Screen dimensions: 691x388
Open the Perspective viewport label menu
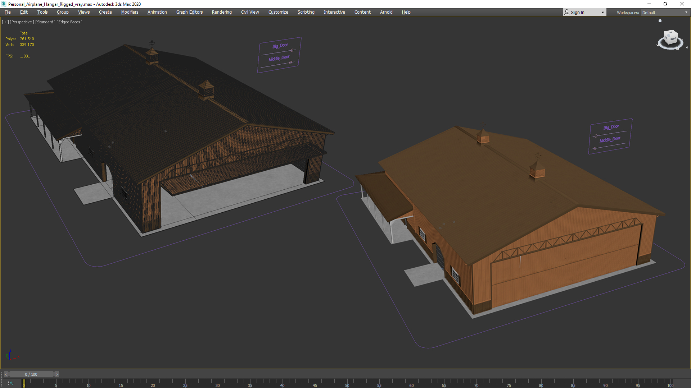click(22, 22)
